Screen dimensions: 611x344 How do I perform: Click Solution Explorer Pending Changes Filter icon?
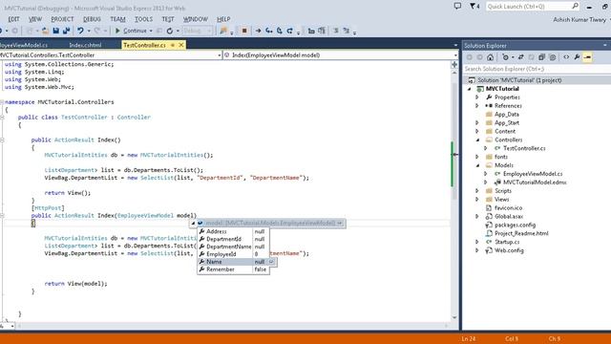coord(505,57)
